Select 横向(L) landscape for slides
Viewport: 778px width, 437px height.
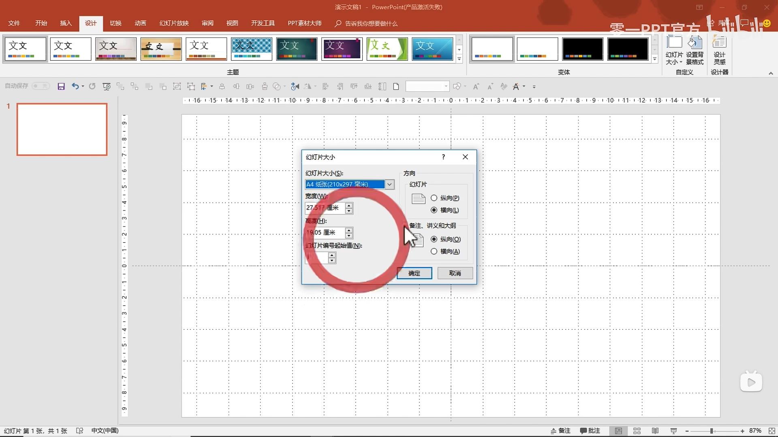pyautogui.click(x=445, y=210)
